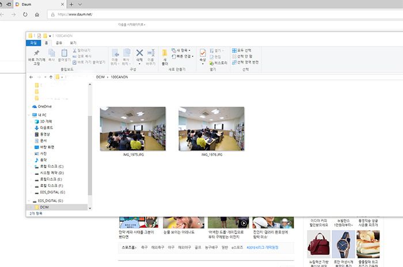403x267 pixels.
Task: Click 선택 안 함 select none
Action: pyautogui.click(x=242, y=56)
